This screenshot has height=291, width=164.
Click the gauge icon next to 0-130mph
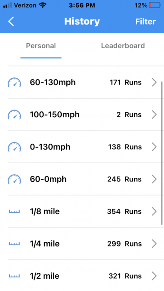click(x=14, y=147)
